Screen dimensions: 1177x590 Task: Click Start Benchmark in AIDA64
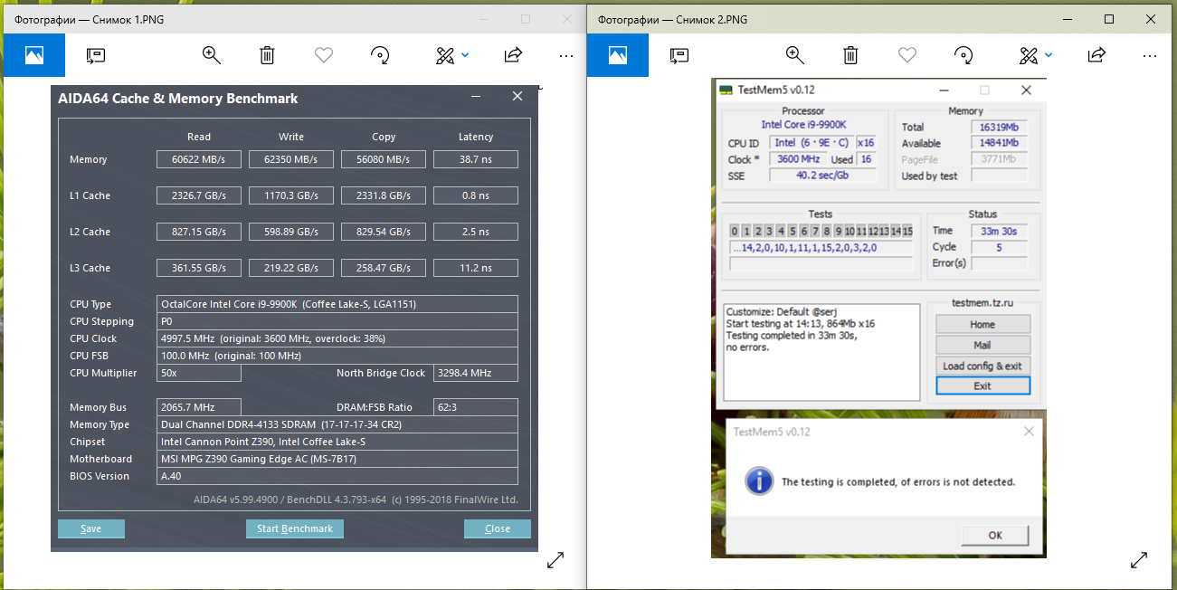(295, 528)
